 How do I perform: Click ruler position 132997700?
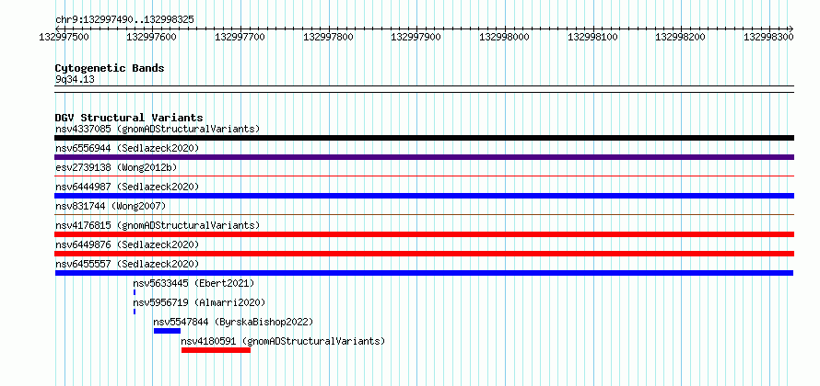point(240,37)
